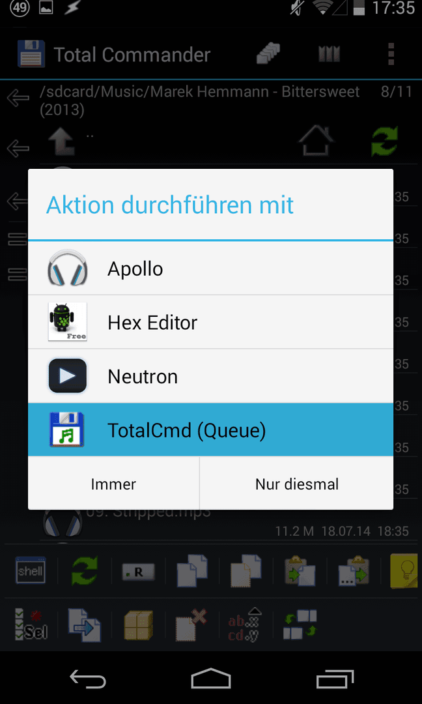Click the swap panels icon
The height and width of the screenshot is (704, 422).
coord(300,624)
